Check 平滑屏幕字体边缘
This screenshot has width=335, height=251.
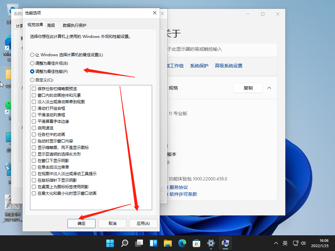[x=33, y=121]
